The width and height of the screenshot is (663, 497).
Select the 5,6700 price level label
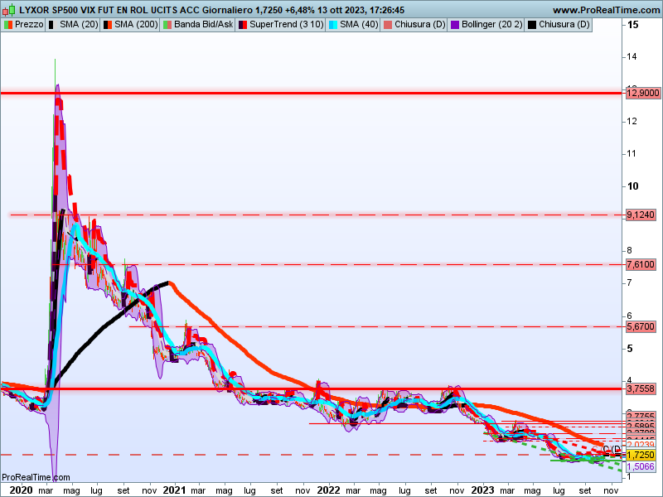point(641,326)
